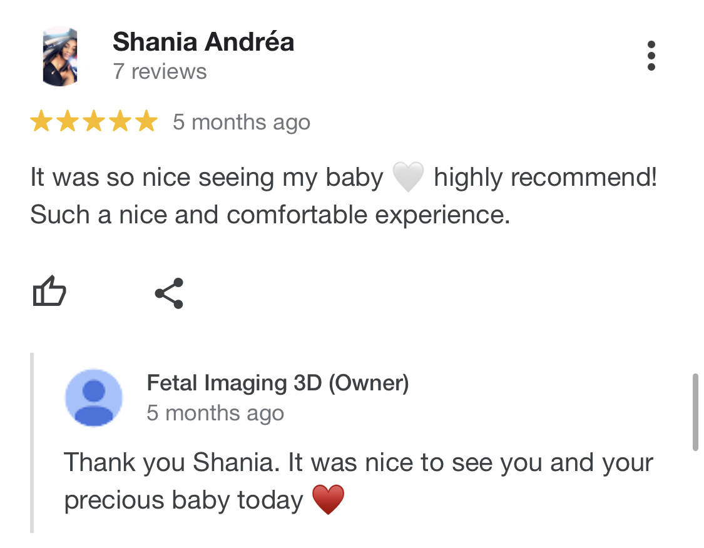The width and height of the screenshot is (704, 548).
Task: Click the owner reply's "5 months ago" timestamp
Action: pyautogui.click(x=215, y=413)
